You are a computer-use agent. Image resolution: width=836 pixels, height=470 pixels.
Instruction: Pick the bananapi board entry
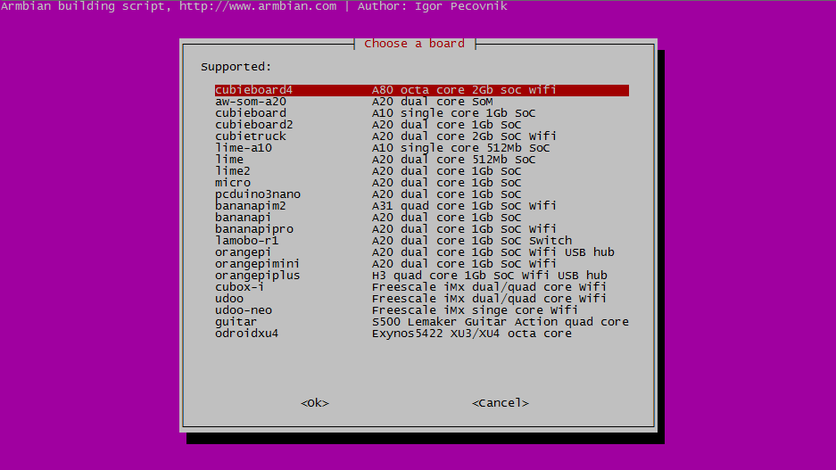click(422, 218)
